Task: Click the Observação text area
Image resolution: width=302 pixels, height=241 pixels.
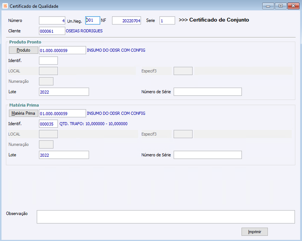Action: coord(165,217)
